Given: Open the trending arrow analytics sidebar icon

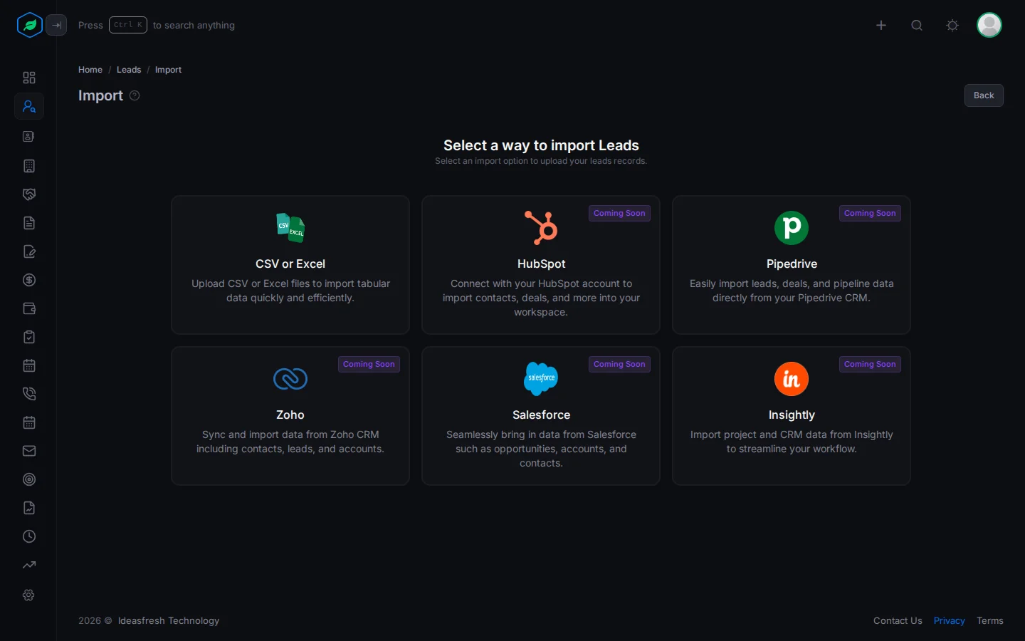Looking at the screenshot, I should pyautogui.click(x=29, y=565).
